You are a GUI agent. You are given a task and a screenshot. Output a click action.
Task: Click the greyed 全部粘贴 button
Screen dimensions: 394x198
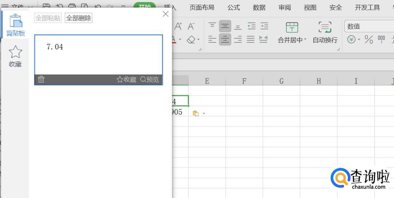point(48,18)
